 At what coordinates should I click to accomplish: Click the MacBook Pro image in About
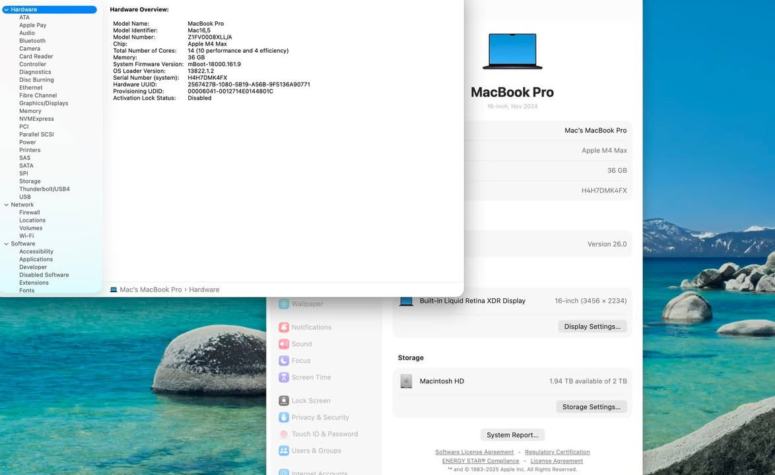tap(512, 51)
